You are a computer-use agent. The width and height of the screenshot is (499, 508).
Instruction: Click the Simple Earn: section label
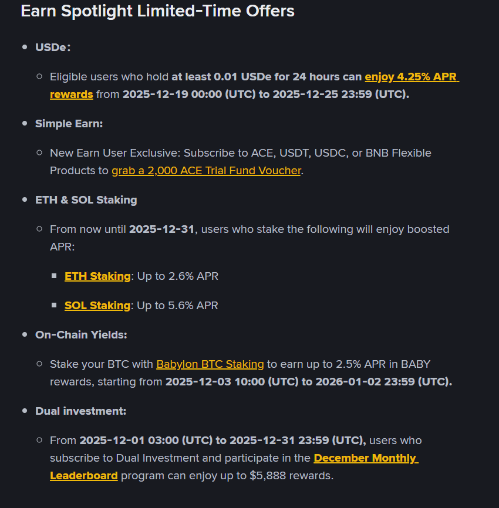click(69, 124)
